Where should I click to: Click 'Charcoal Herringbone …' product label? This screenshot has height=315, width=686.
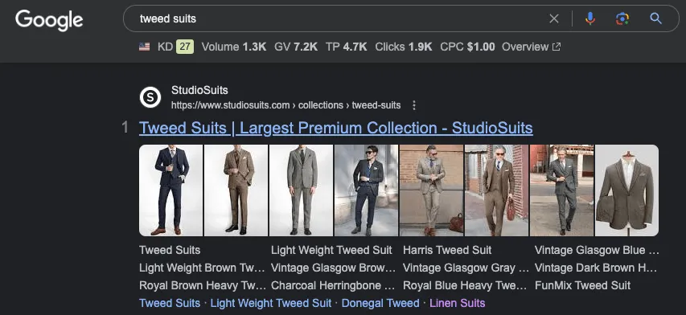pos(333,286)
